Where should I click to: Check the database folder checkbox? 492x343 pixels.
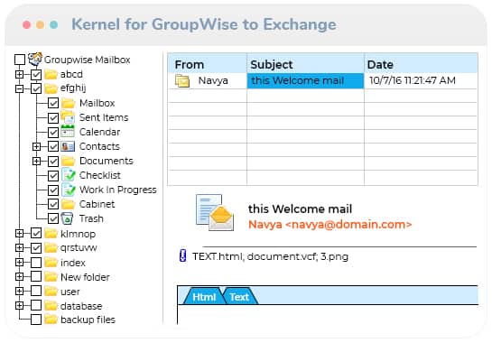coord(36,305)
